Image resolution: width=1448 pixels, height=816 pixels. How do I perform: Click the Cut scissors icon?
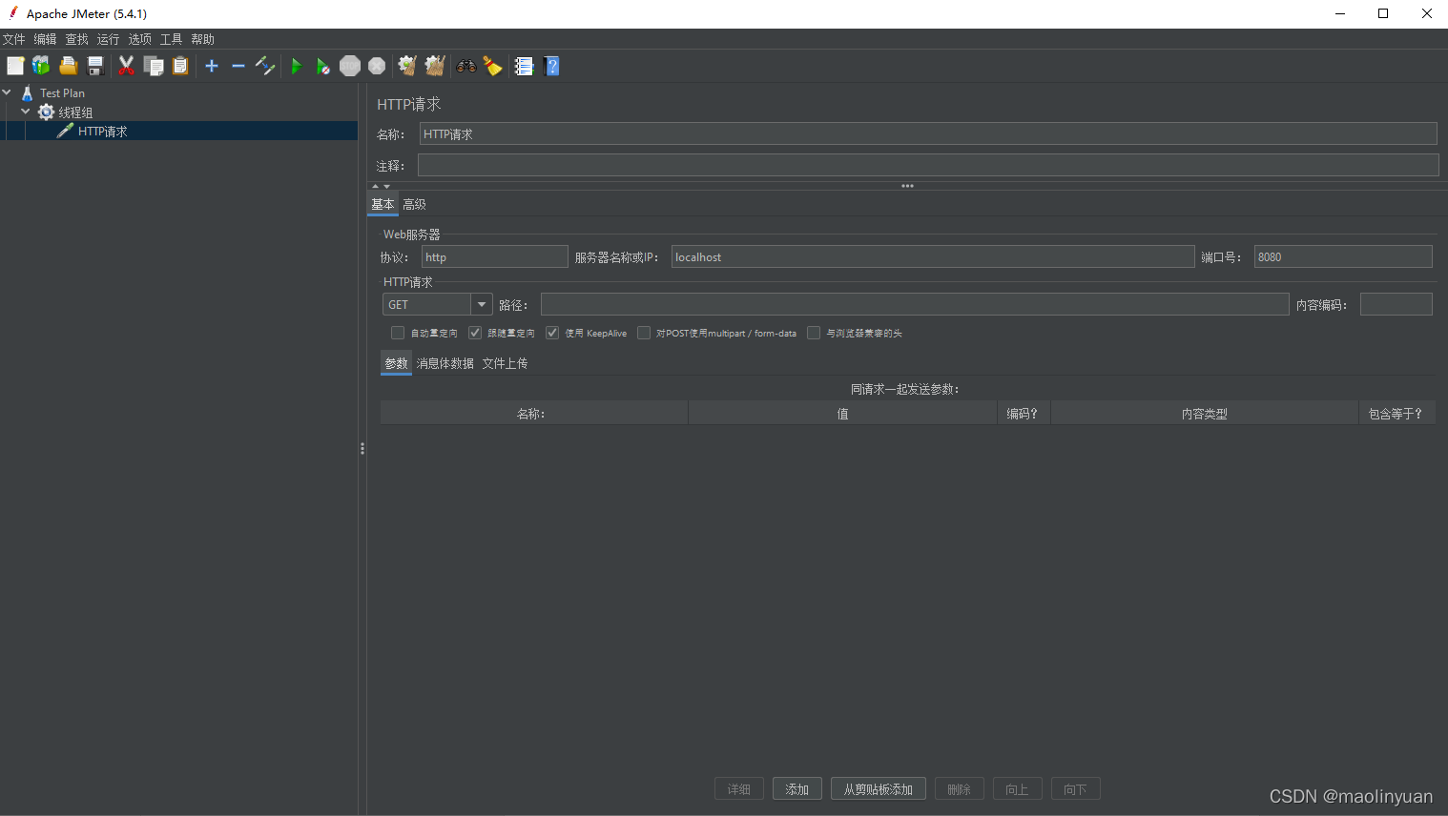pos(126,66)
